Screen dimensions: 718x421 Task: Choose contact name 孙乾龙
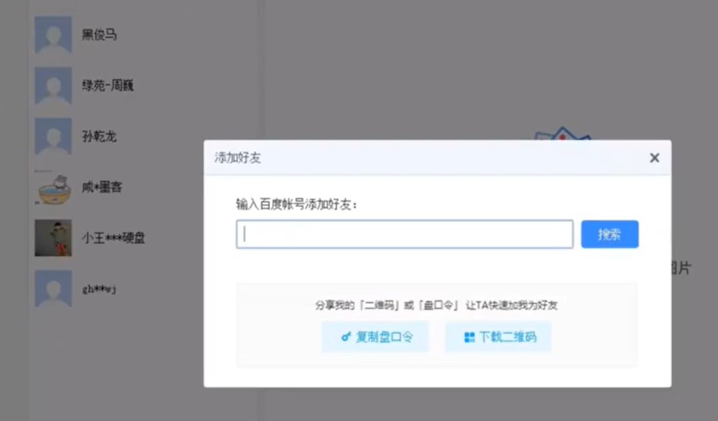[x=99, y=136]
